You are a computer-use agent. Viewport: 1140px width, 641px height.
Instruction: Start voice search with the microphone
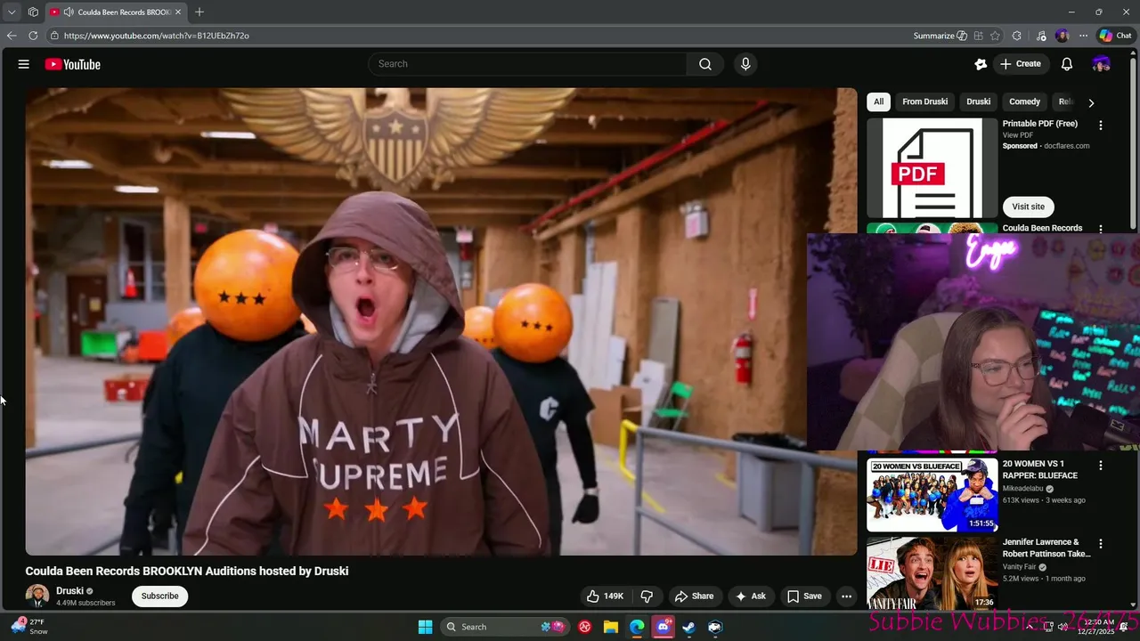(745, 64)
